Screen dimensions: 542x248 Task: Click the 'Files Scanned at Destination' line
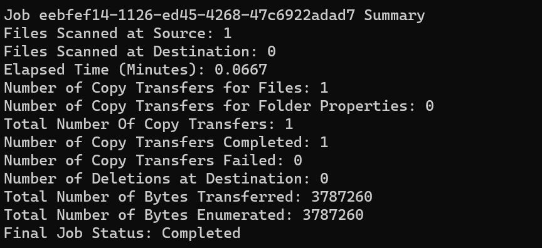coord(140,52)
